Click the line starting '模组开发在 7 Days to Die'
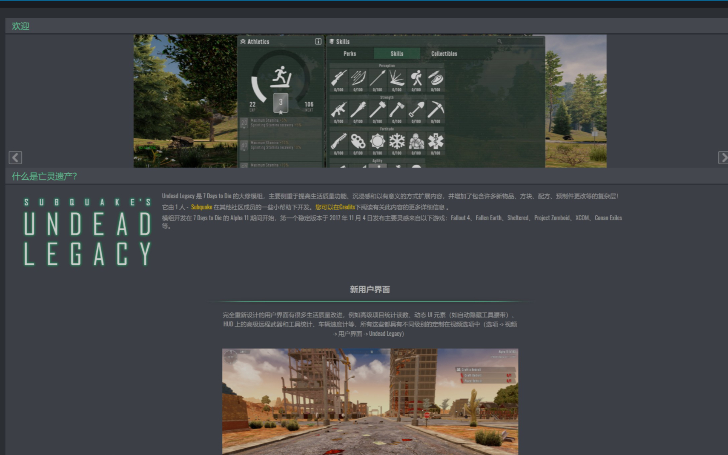The image size is (728, 455). pos(392,222)
